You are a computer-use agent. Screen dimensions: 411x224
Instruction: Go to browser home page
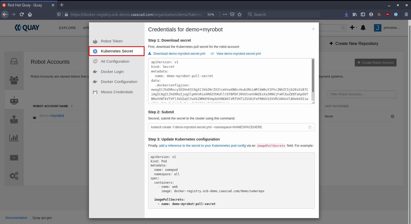coord(30,14)
